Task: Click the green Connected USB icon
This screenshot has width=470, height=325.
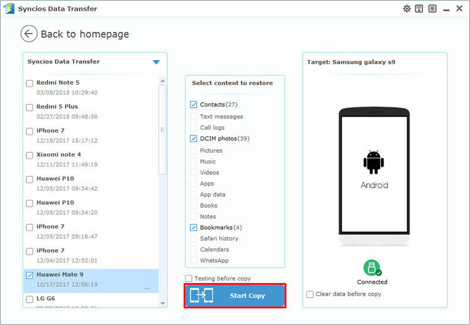Action: [372, 267]
